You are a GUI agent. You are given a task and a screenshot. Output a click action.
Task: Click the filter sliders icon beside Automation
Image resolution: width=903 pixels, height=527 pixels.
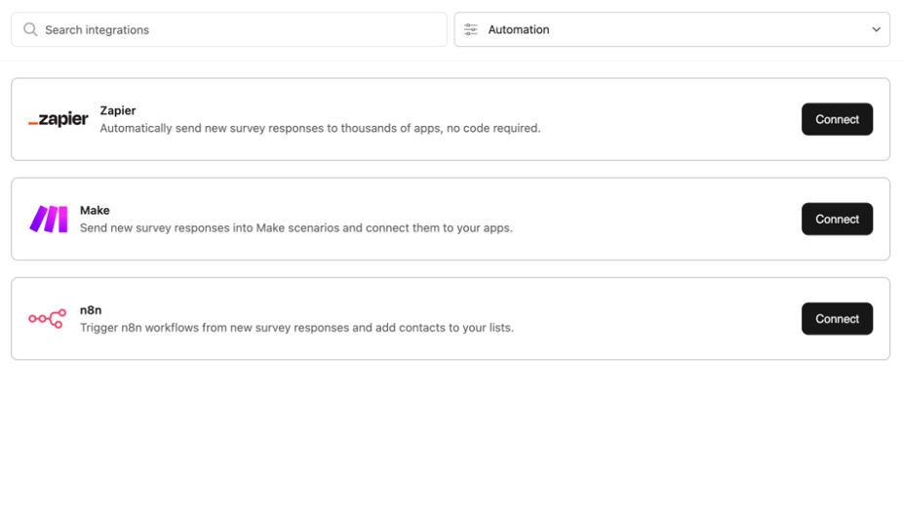470,29
